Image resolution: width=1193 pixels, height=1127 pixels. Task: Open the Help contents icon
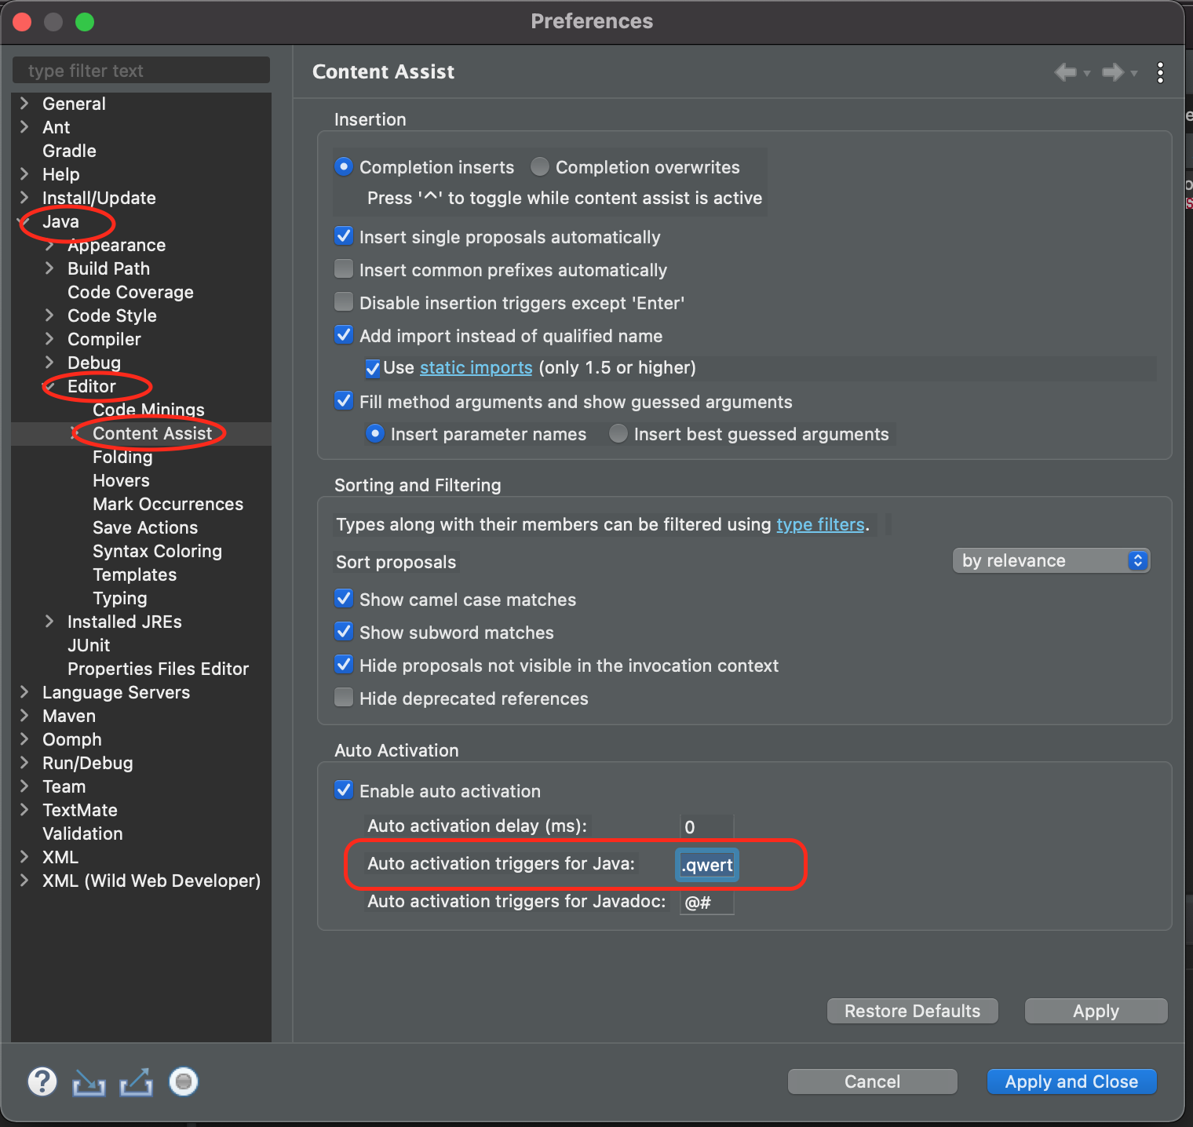(42, 1081)
